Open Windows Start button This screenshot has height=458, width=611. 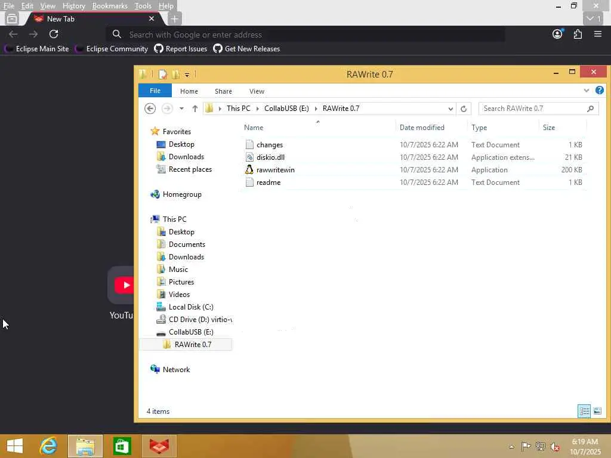point(15,446)
